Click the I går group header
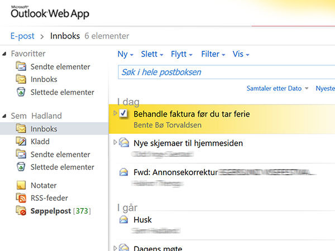 (127, 207)
